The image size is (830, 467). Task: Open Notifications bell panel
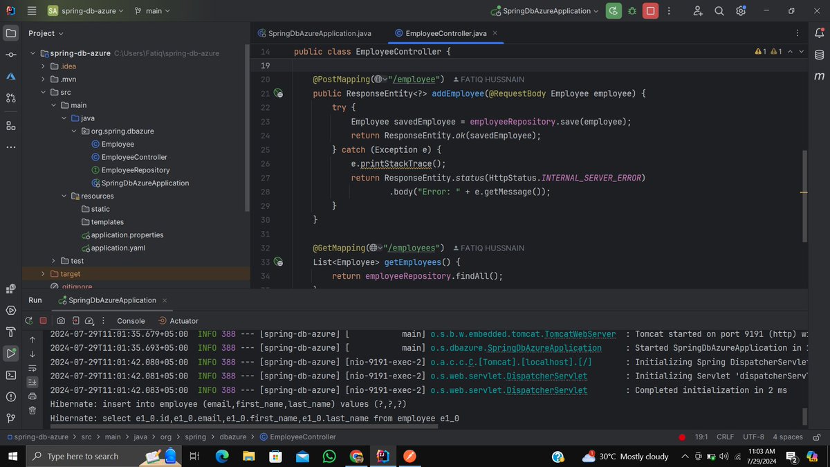click(x=819, y=33)
